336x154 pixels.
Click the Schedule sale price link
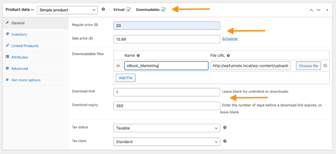[x=230, y=39]
